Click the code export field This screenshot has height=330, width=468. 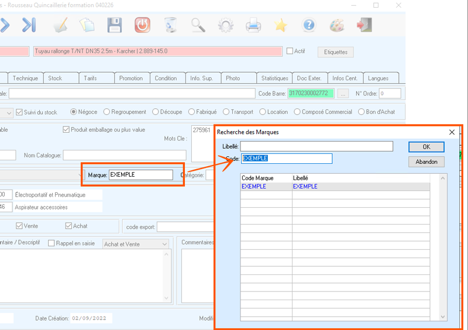185,227
